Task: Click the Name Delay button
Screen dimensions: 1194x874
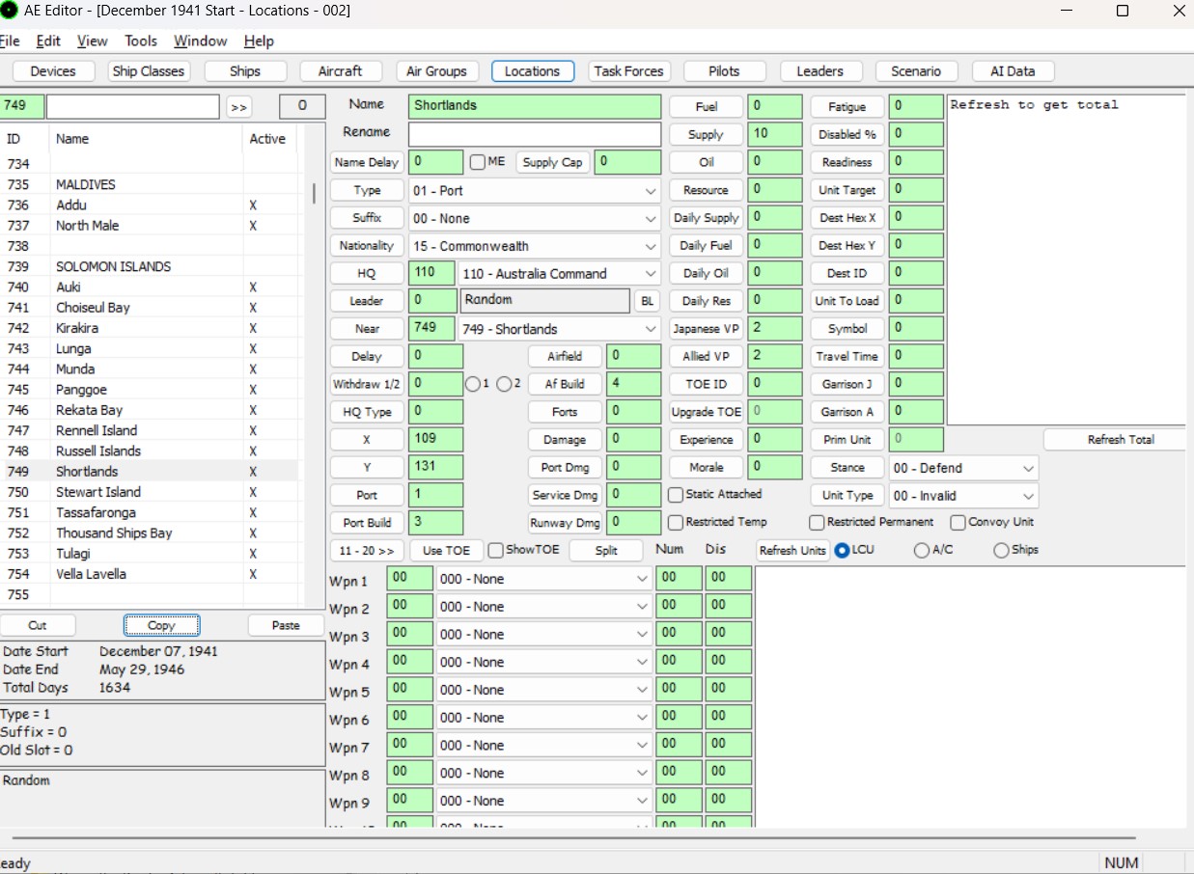Action: click(367, 163)
